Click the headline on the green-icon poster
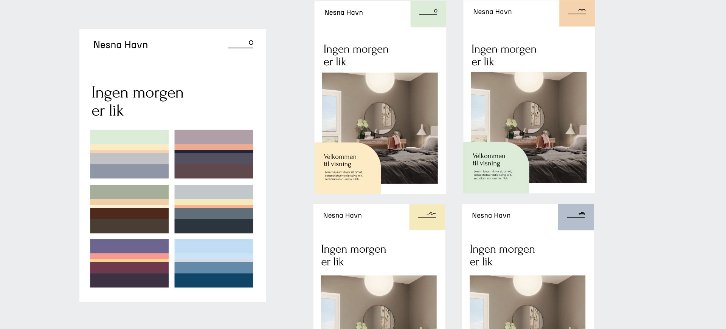This screenshot has height=329, width=726. pyautogui.click(x=356, y=56)
